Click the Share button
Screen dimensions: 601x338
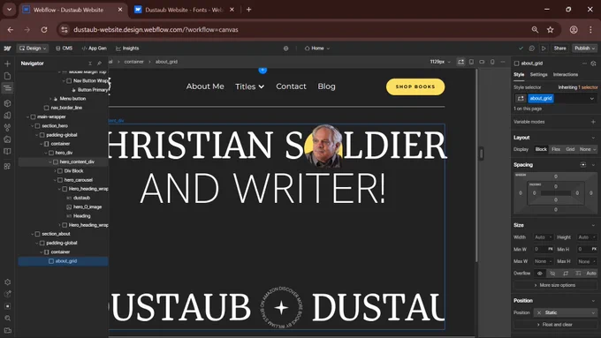click(x=559, y=49)
